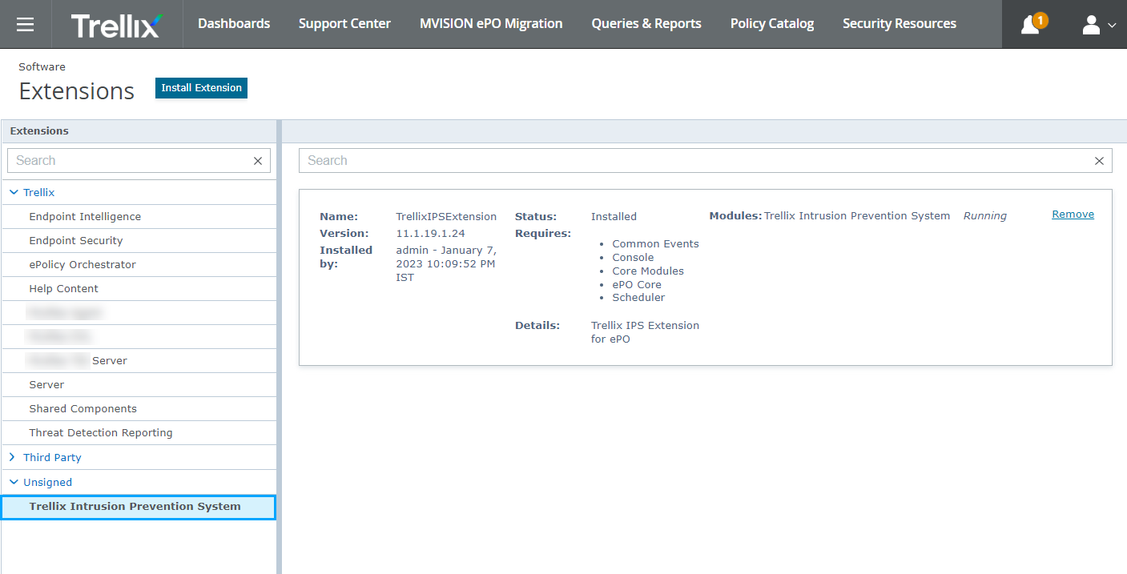
Task: Click the module name Trellix Intrusion Prevention System
Action: click(857, 216)
